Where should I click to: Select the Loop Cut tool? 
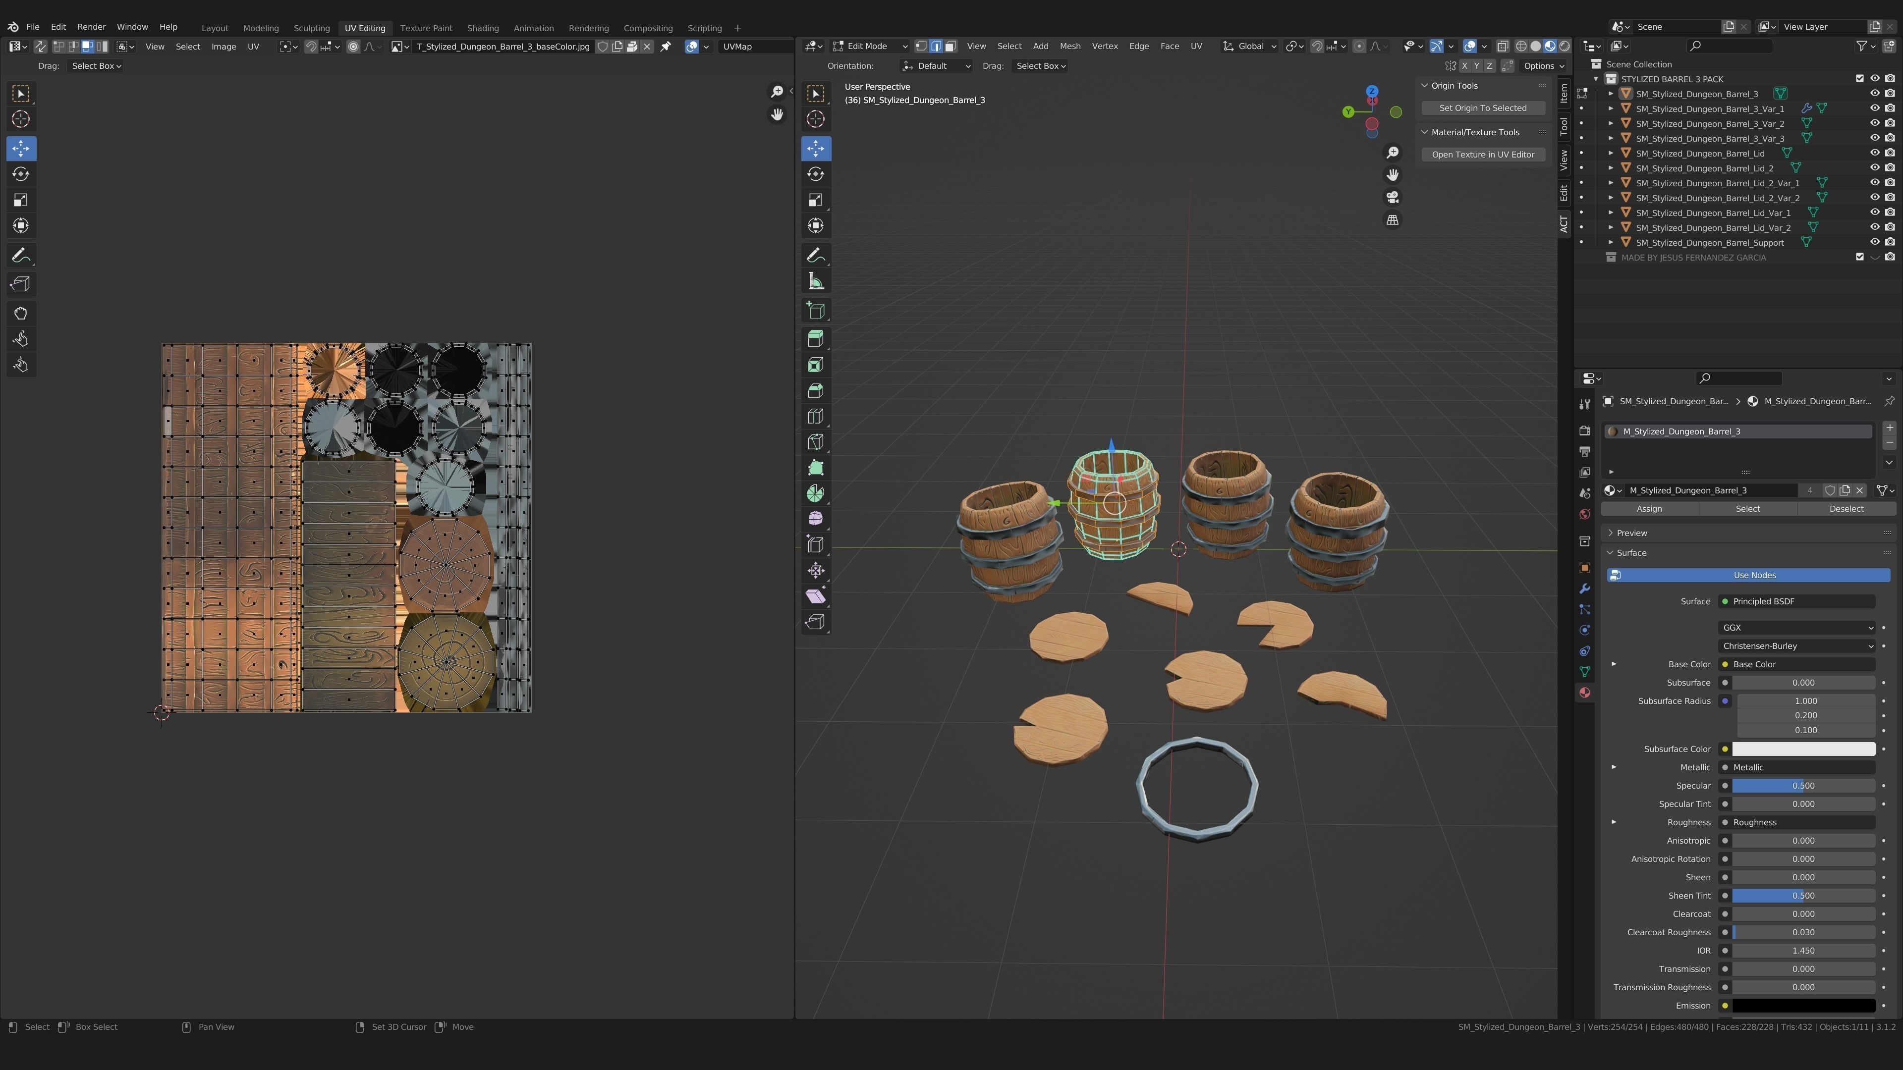[816, 417]
